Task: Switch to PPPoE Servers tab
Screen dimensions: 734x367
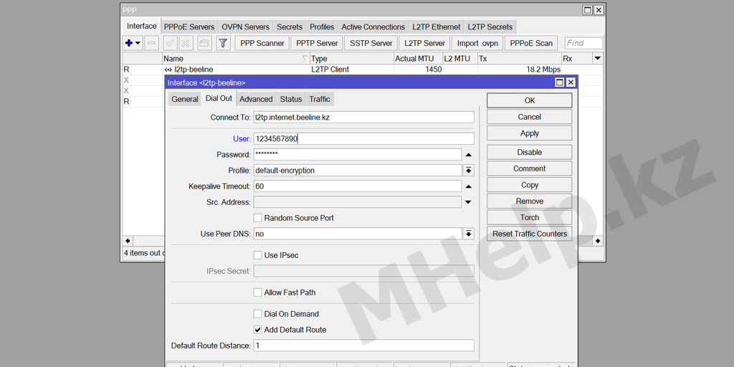Action: pos(189,27)
